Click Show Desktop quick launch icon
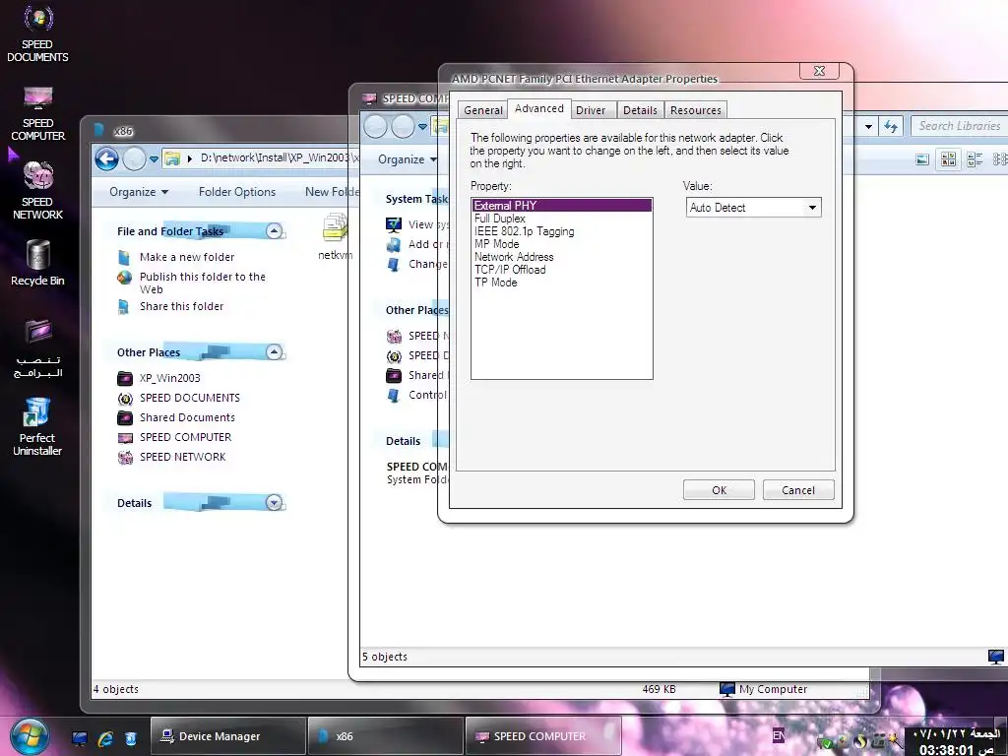The width and height of the screenshot is (1008, 756). click(80, 738)
